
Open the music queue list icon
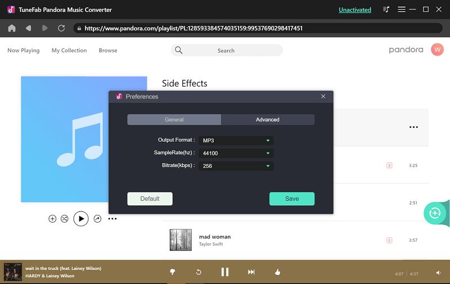386,10
